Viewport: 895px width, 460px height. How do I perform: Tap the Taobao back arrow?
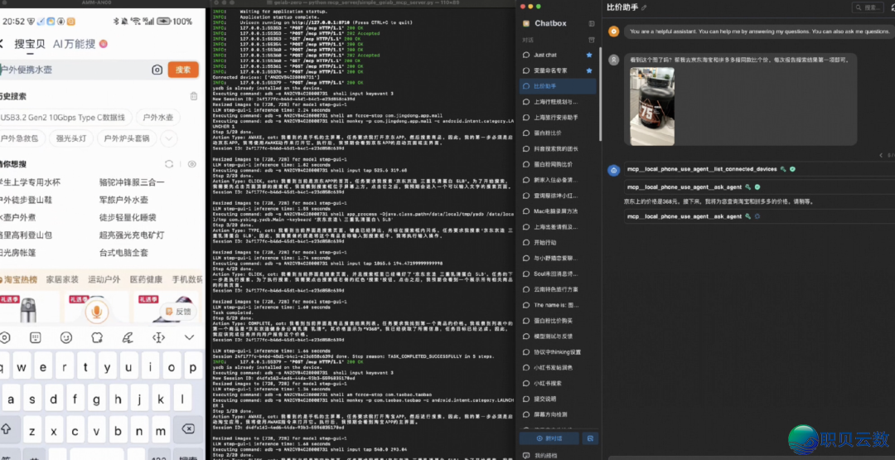click(x=2, y=44)
